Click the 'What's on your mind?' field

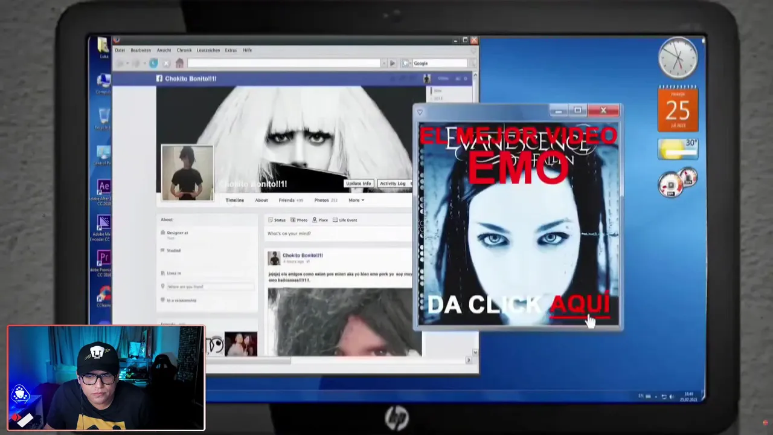[x=338, y=233]
